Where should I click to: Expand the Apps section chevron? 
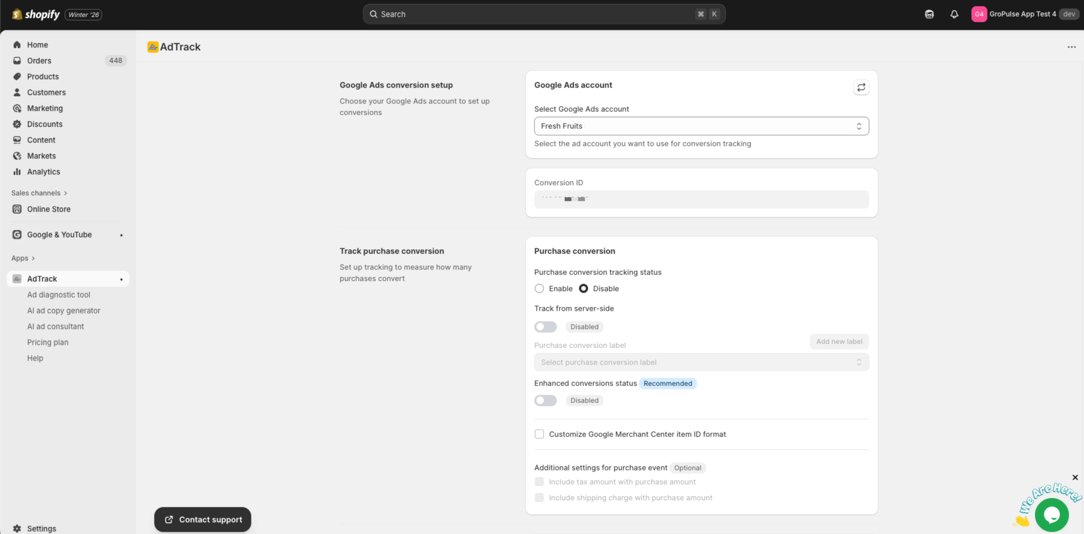pos(33,258)
